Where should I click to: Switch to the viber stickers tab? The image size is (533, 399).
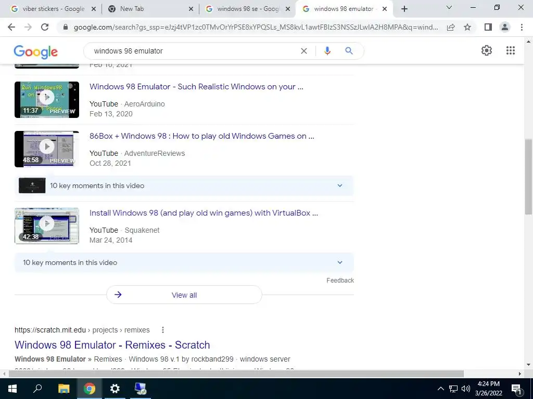click(54, 9)
